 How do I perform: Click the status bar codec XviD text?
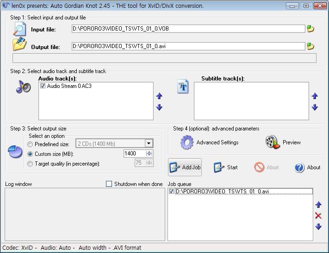[18, 248]
